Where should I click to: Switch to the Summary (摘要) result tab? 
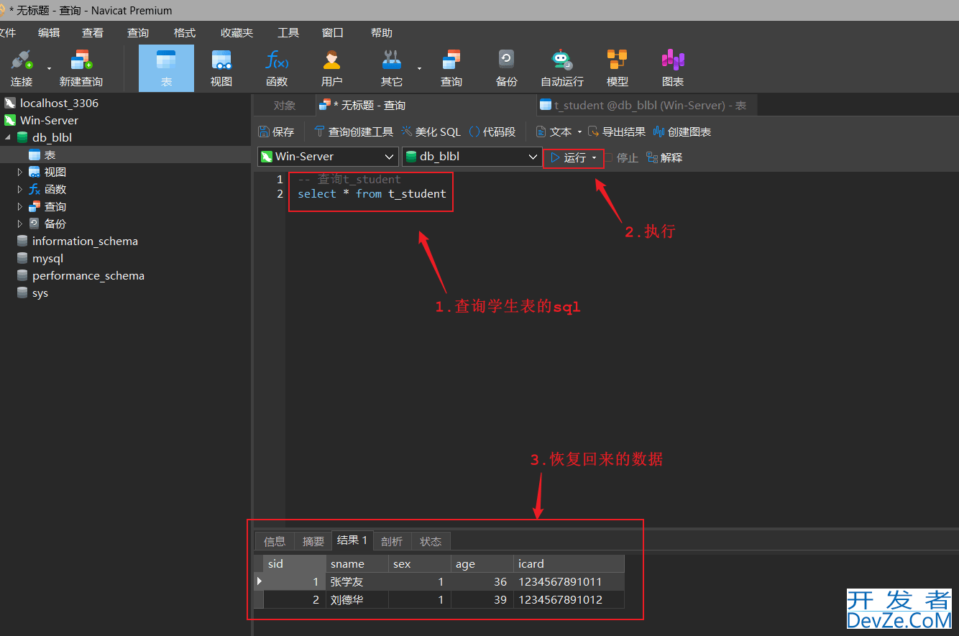pos(313,541)
